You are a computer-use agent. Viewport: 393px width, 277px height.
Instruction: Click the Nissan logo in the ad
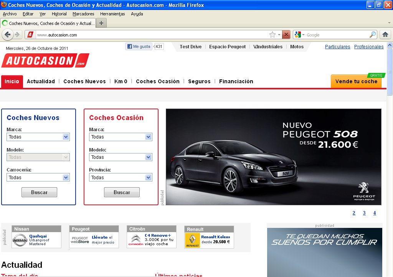coord(20,240)
